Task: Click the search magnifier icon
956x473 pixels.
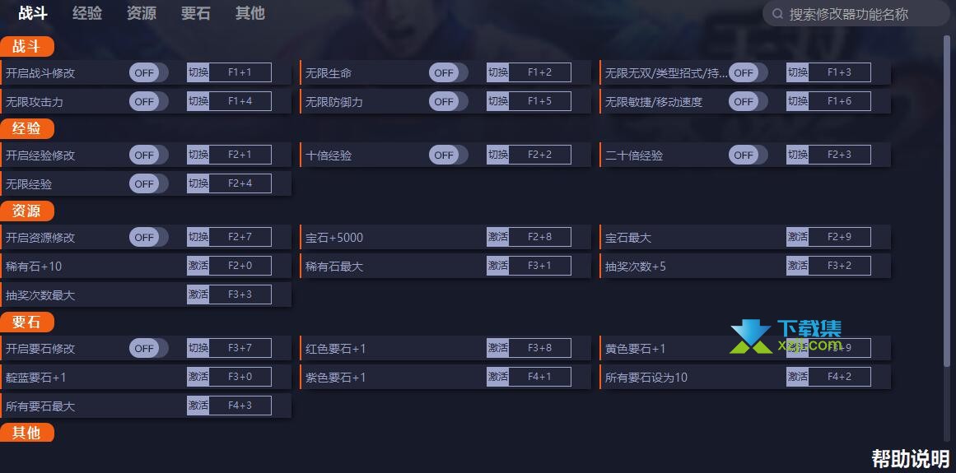Action: (x=777, y=14)
